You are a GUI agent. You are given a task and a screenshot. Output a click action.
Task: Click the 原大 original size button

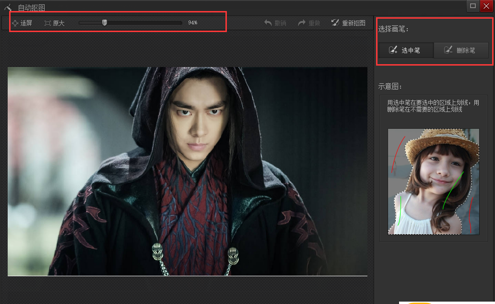point(55,23)
